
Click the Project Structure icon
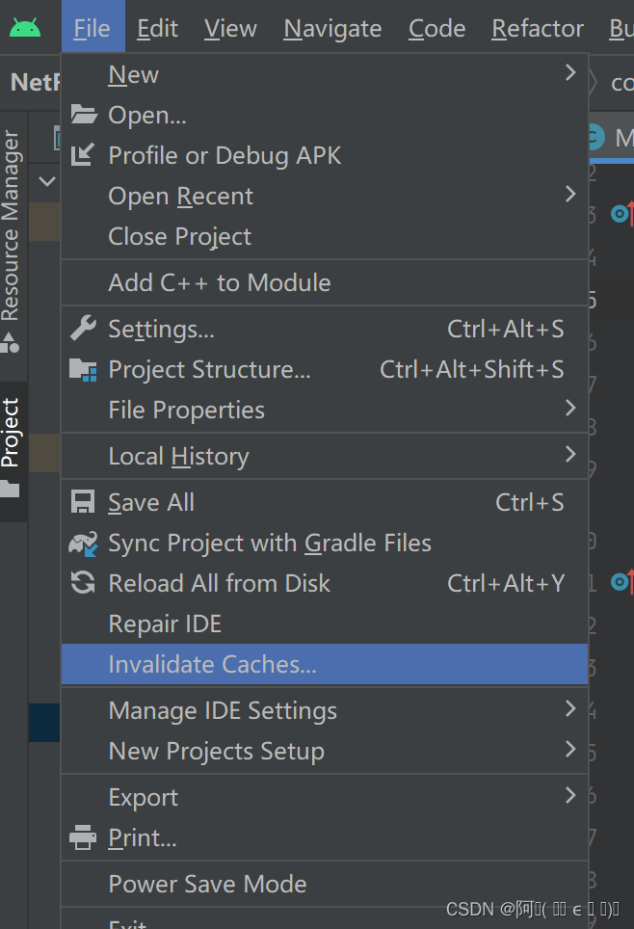pos(83,369)
